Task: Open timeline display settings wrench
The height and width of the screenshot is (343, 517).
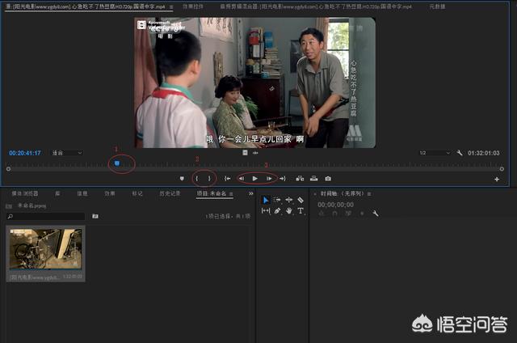Action: click(375, 214)
